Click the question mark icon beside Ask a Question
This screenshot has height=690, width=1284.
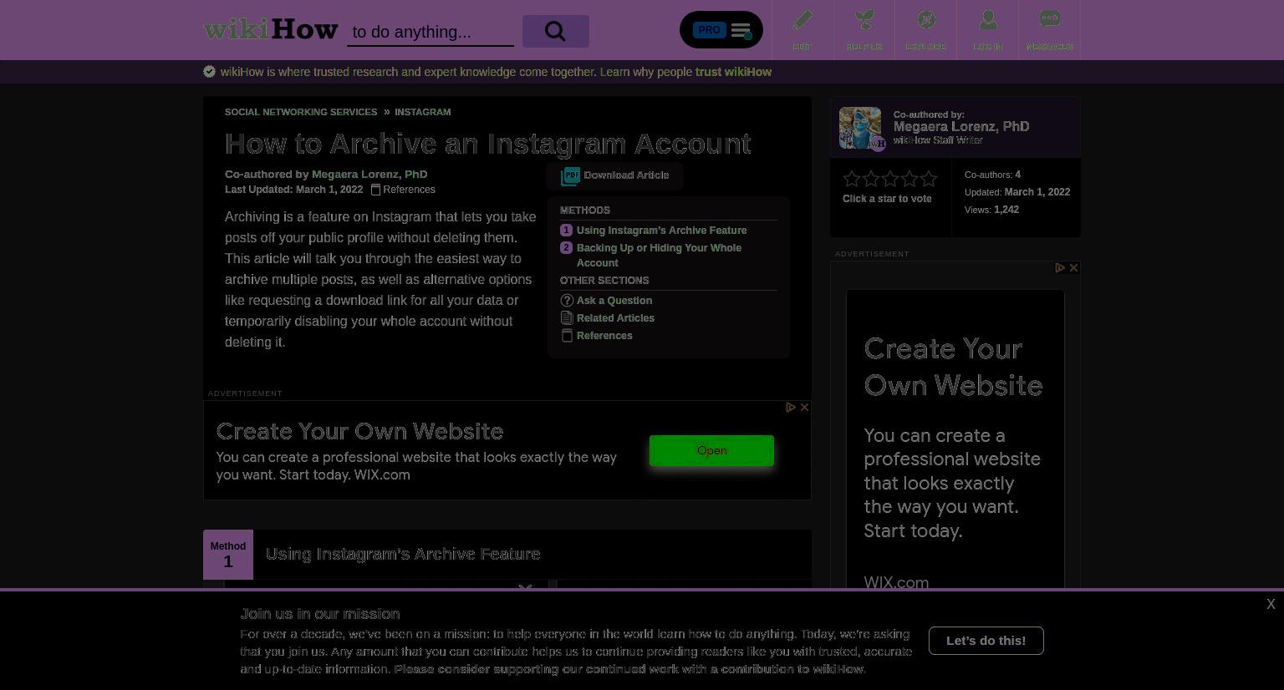567,300
